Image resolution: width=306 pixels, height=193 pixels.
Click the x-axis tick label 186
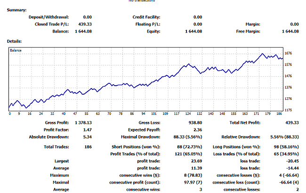(x=279, y=113)
